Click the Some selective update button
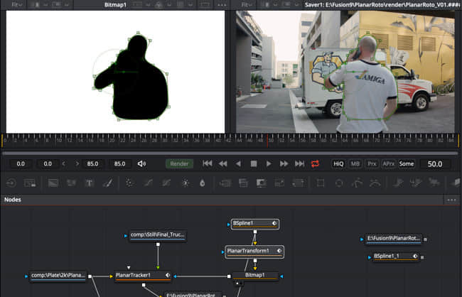 tap(407, 163)
